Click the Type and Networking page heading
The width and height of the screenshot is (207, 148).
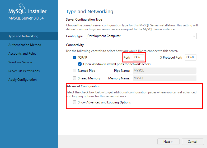point(90,12)
